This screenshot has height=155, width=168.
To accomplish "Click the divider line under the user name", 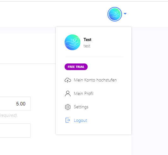I will 94,57.
